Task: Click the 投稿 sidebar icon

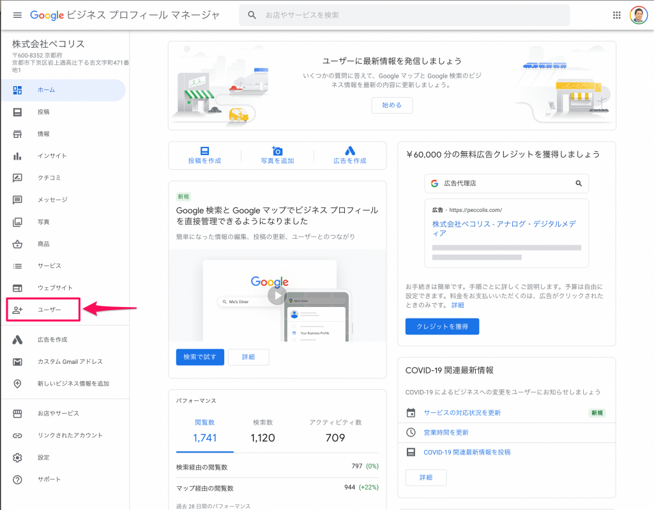Action: tap(17, 112)
